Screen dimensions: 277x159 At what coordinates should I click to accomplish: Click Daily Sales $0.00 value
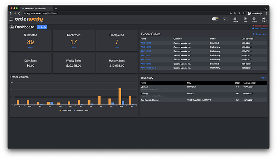point(30,66)
